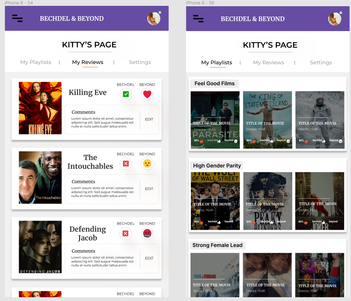Tap angry face Beyond rating for Defending Jacob
Image resolution: width=351 pixels, height=301 pixels.
[x=147, y=233]
